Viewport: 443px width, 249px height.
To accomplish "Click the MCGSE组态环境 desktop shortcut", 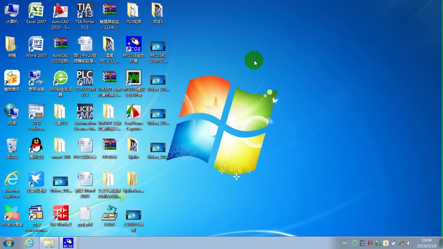I will 134,50.
